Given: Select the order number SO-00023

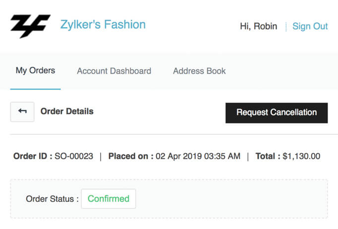Looking at the screenshot, I should pos(74,156).
